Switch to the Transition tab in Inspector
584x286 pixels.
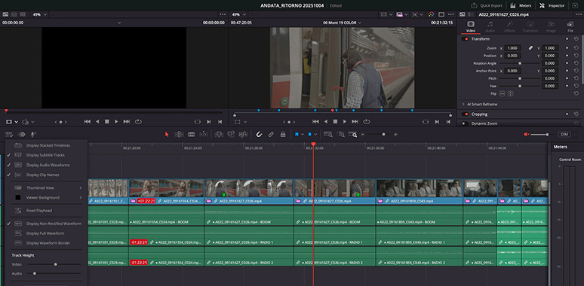(530, 26)
